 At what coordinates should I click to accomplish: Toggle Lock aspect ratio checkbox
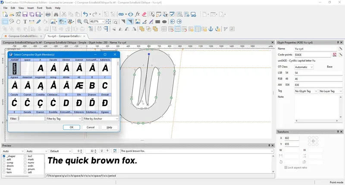(x=285, y=167)
